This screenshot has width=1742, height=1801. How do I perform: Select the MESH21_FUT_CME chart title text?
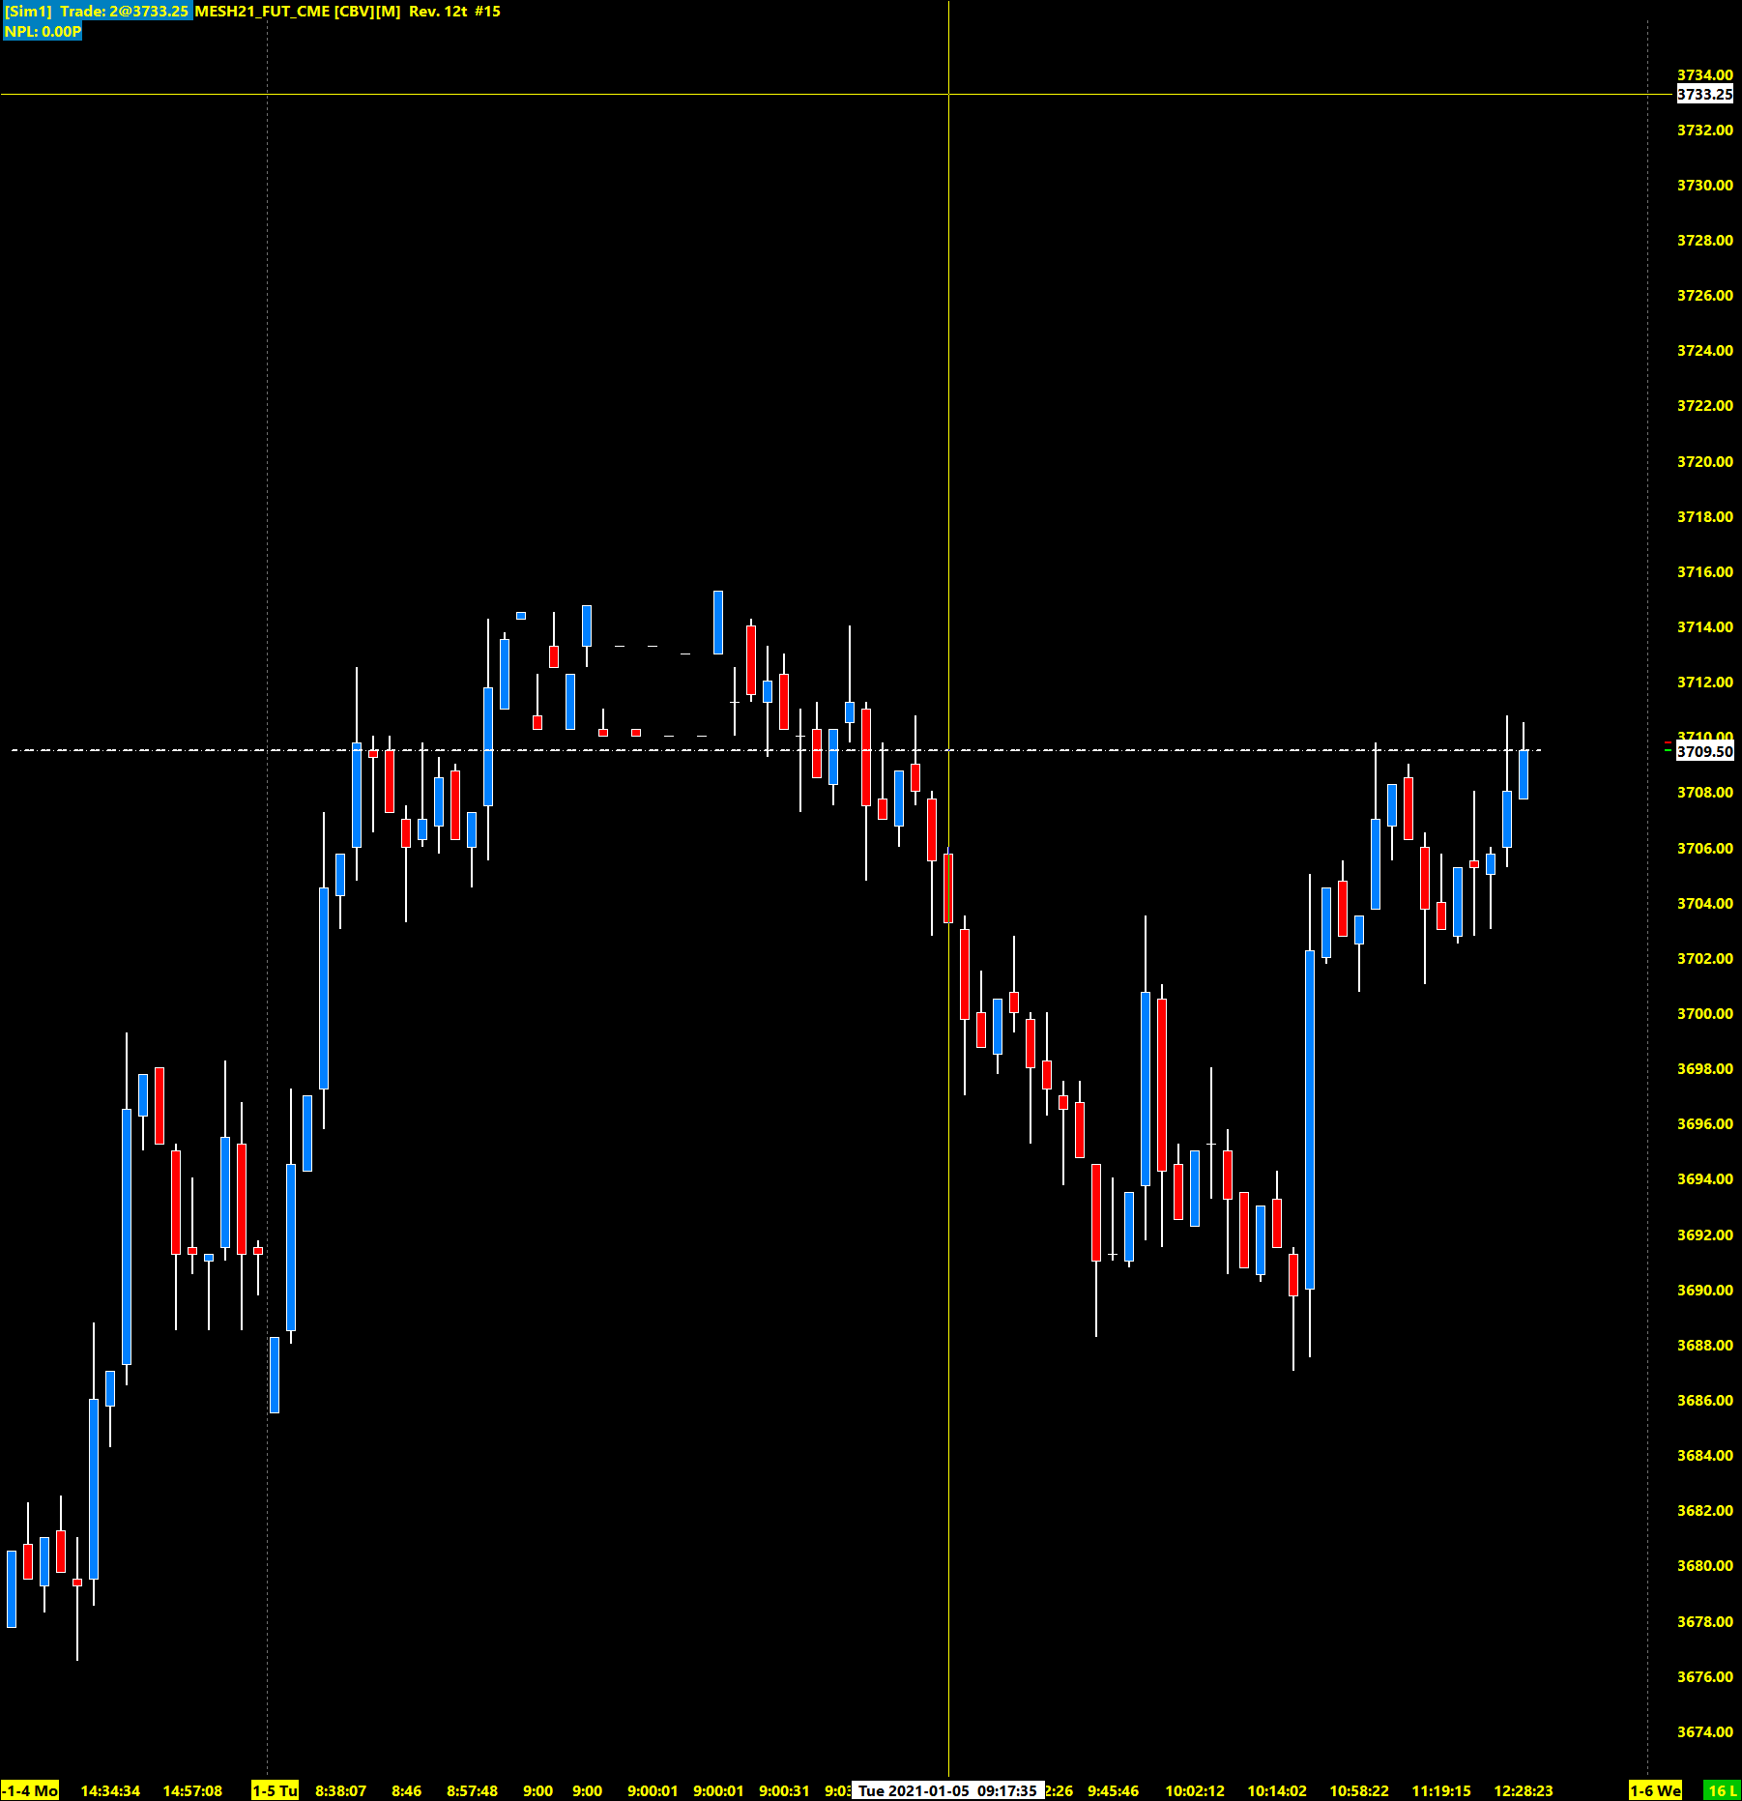pos(262,12)
